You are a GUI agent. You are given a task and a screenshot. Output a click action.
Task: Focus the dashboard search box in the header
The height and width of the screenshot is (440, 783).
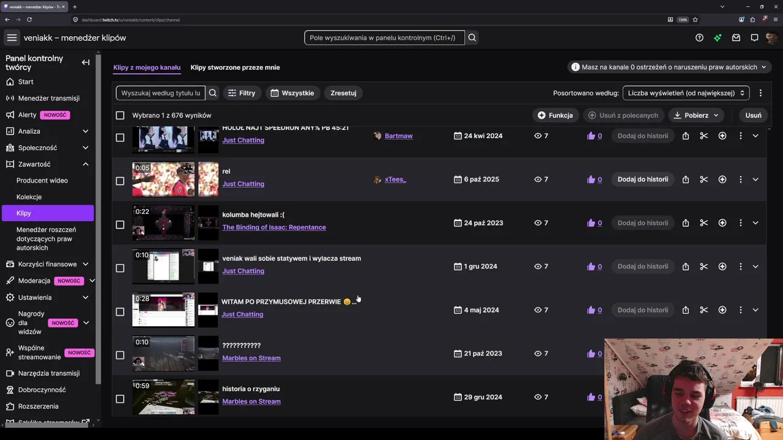[x=384, y=38]
